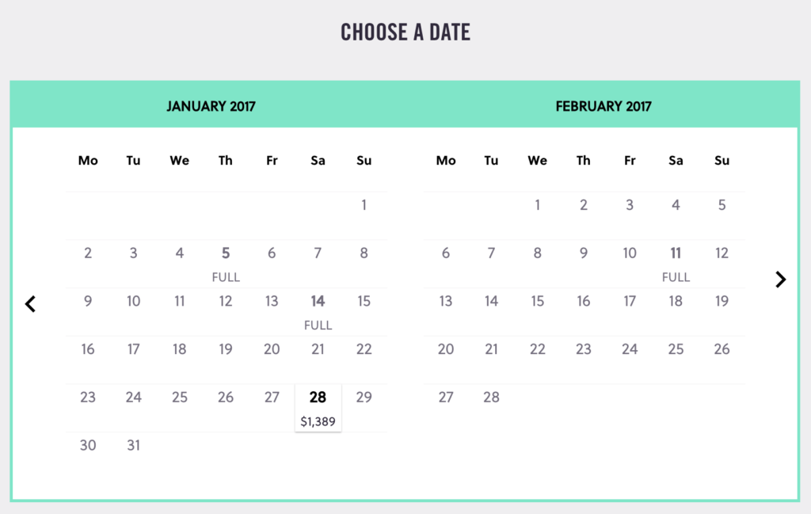Select January 28 priced at $1,389
This screenshot has height=514, width=811.
click(318, 408)
